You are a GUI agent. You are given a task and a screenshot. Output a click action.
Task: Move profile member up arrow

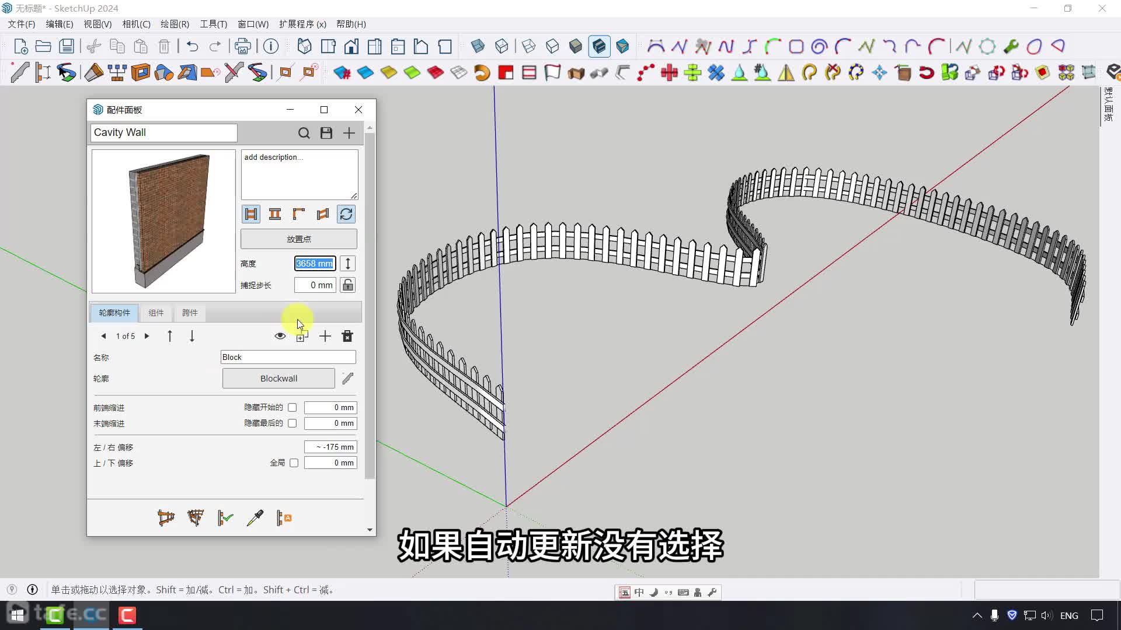point(170,336)
